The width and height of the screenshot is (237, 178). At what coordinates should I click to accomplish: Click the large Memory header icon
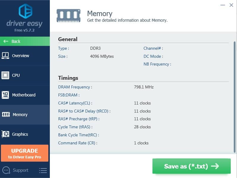(x=69, y=16)
